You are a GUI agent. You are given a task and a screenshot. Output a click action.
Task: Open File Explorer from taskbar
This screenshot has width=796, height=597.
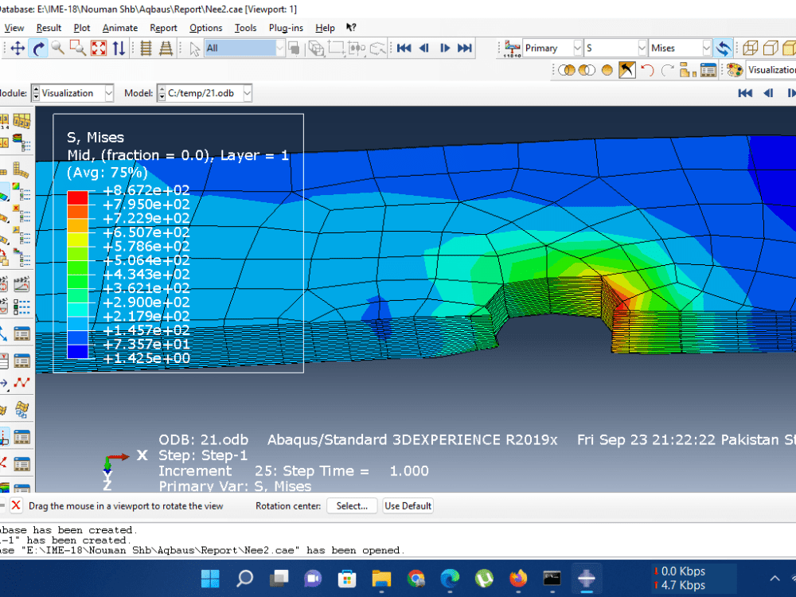381,578
